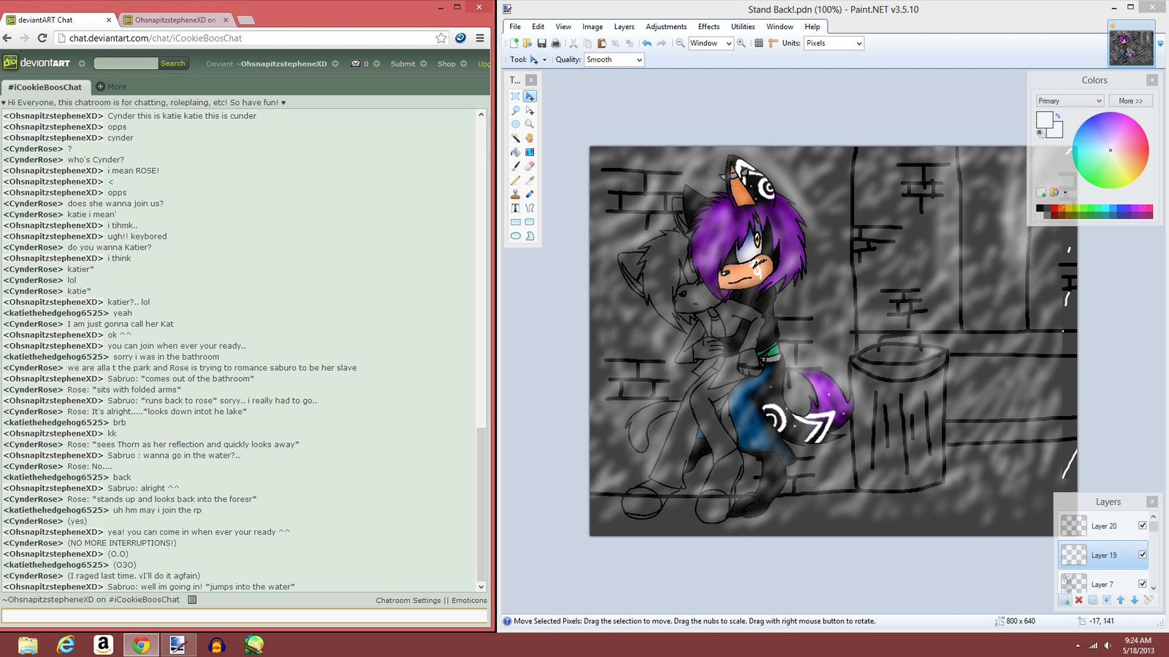The height and width of the screenshot is (657, 1169).
Task: Click the Delete Layer red X
Action: pyautogui.click(x=1079, y=600)
